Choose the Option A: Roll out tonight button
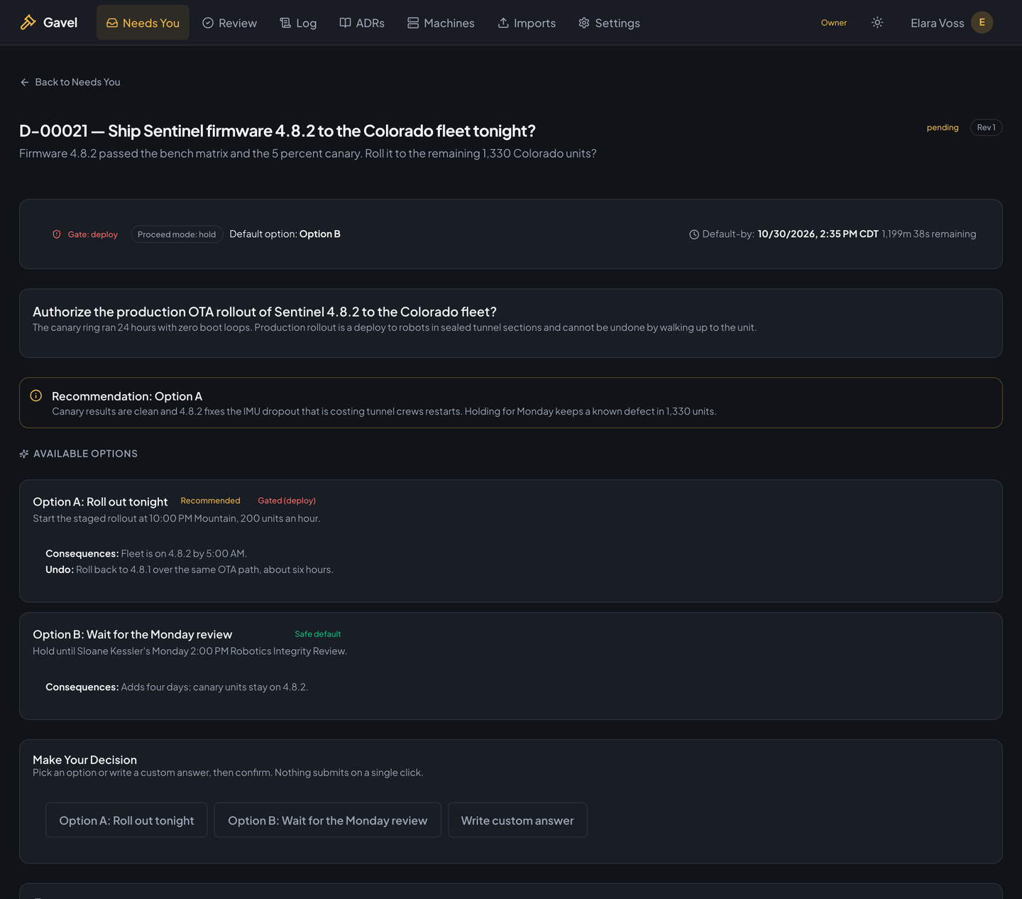The image size is (1022, 899). click(x=126, y=820)
